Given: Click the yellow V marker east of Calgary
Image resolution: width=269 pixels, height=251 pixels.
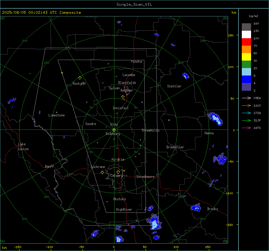Looking at the screenshot, I should (x=124, y=171).
